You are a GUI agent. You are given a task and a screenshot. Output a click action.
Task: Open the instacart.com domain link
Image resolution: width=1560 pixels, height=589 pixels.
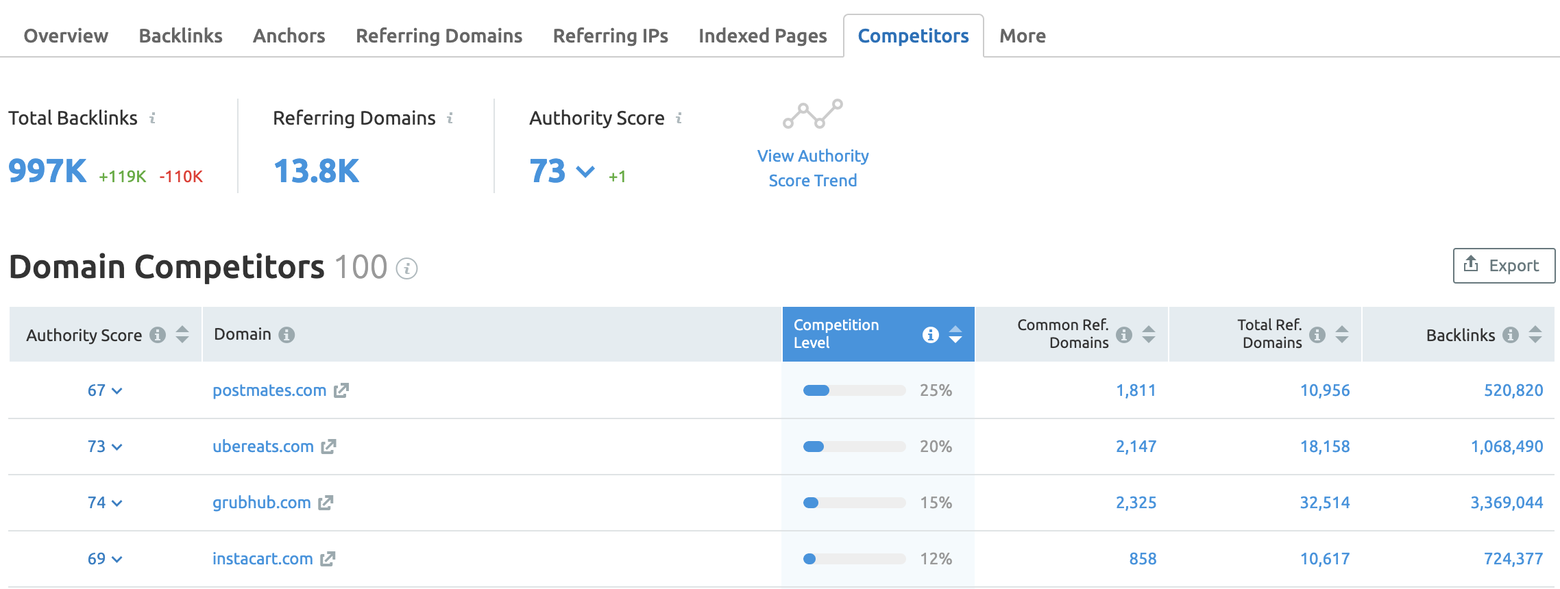point(263,559)
